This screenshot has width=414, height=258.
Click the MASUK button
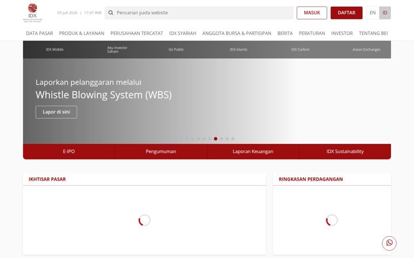312,13
